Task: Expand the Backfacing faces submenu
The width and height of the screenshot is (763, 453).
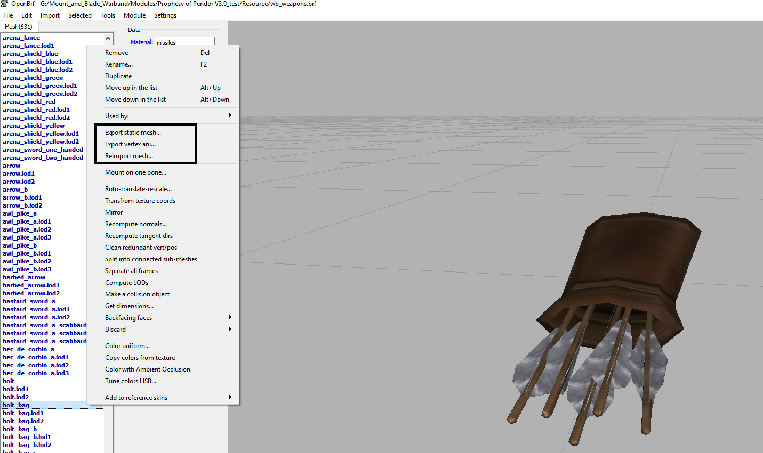Action: click(163, 318)
